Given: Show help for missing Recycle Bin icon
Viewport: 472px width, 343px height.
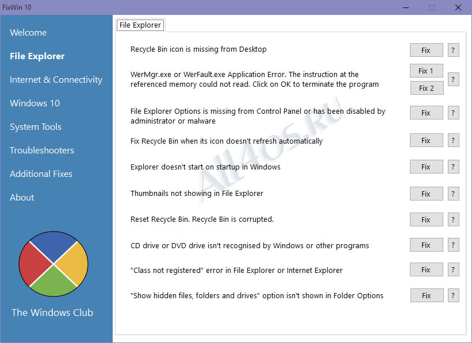Looking at the screenshot, I should point(453,50).
